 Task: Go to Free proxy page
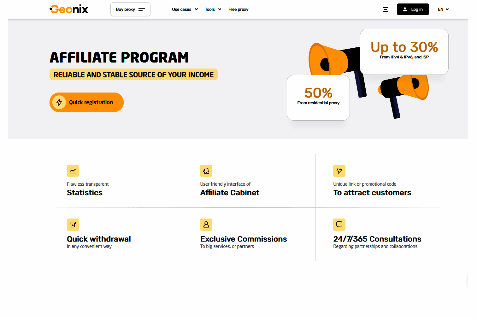coord(238,9)
